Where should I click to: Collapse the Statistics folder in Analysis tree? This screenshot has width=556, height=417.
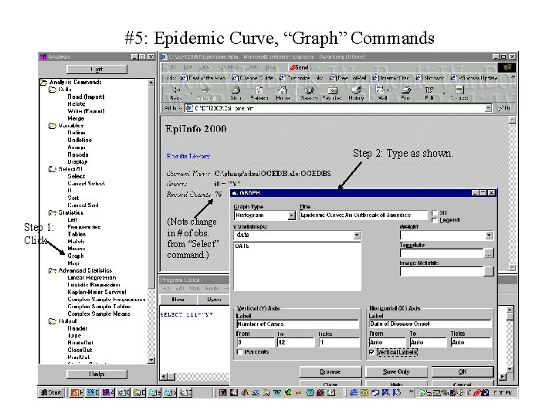pos(53,213)
